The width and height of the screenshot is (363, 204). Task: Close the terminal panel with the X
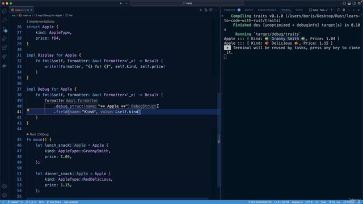[x=358, y=10]
